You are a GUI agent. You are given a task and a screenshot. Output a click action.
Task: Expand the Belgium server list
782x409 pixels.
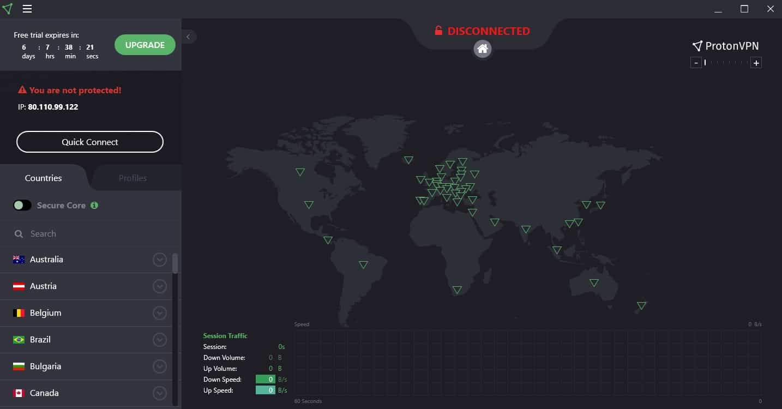tap(160, 313)
